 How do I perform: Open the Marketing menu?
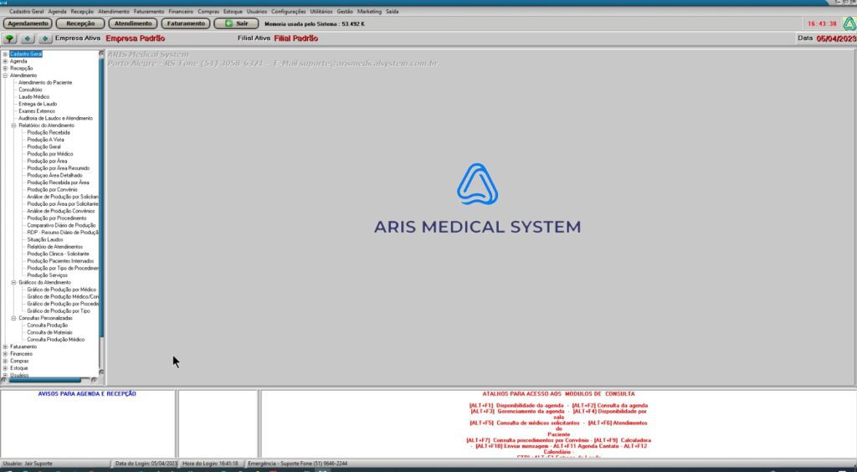[369, 12]
